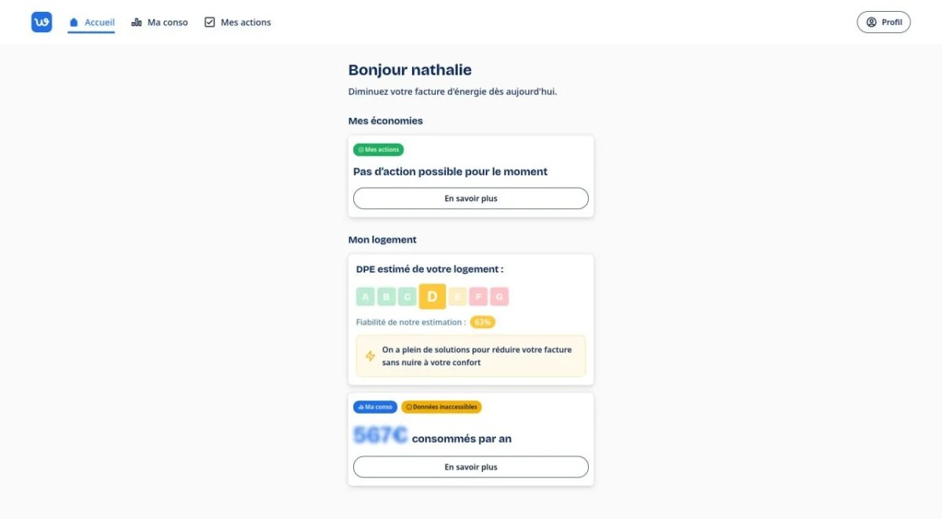The height and width of the screenshot is (519, 942).
Task: Click En savoir plus under consommés par an
Action: click(x=471, y=467)
